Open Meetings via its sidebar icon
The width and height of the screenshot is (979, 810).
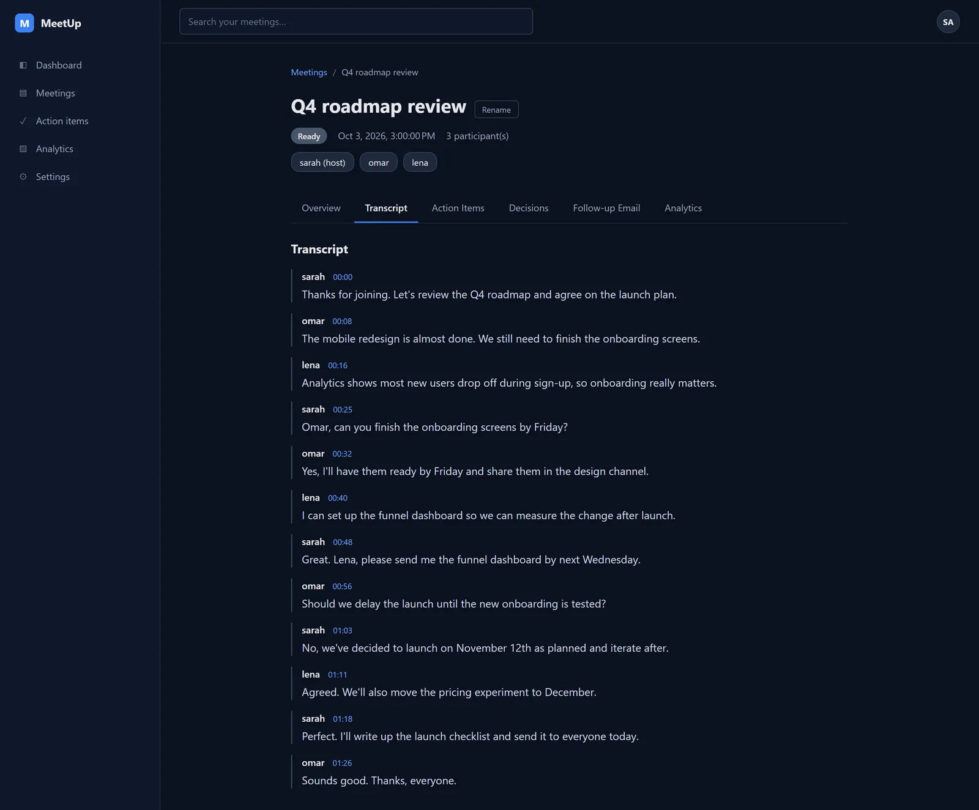[x=23, y=93]
